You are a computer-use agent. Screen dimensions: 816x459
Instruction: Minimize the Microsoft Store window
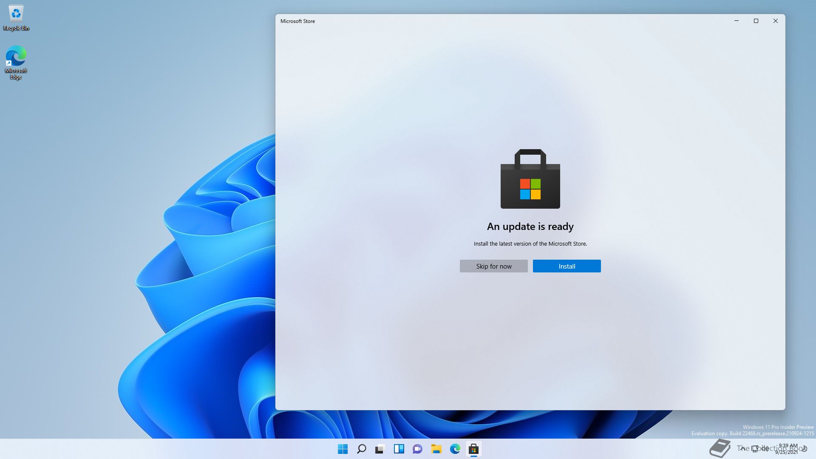[737, 21]
